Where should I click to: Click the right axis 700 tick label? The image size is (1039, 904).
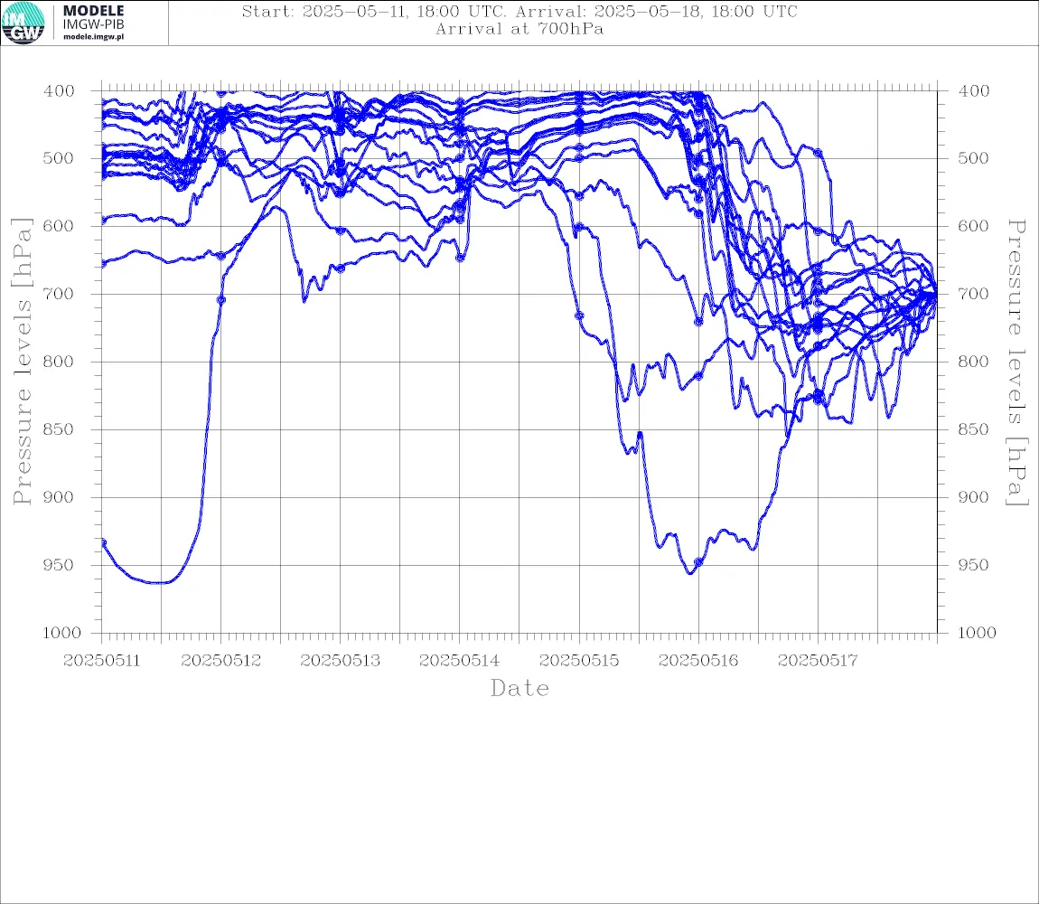973,294
